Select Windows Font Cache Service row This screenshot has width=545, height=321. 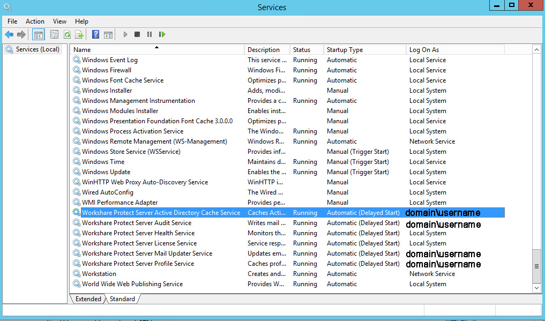[x=288, y=80]
